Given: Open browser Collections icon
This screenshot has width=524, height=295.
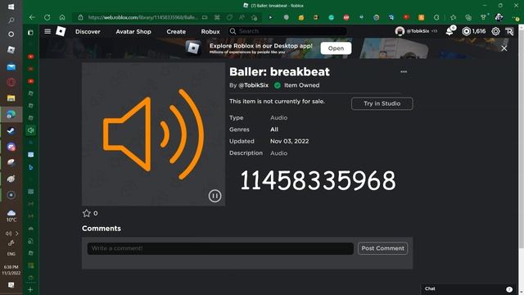Looking at the screenshot, I should tap(468, 17).
